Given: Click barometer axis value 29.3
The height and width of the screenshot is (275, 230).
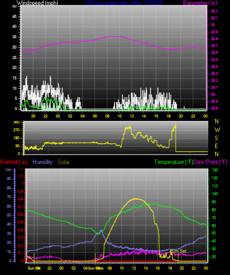Looking at the screenshot, I should pos(214,73).
